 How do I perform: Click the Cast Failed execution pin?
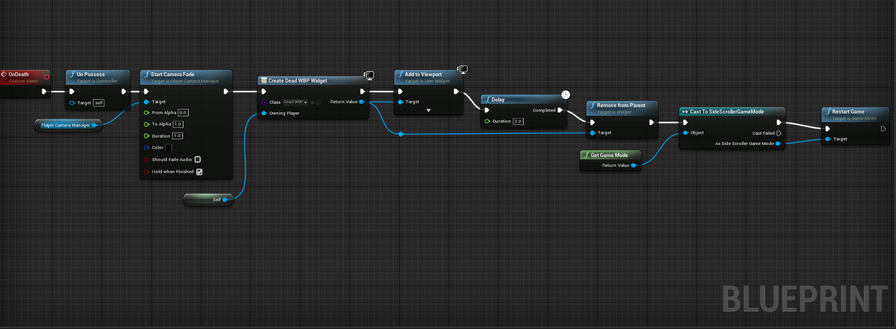coord(779,133)
